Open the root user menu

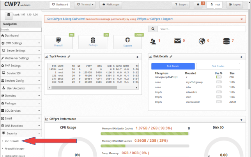click(214, 4)
